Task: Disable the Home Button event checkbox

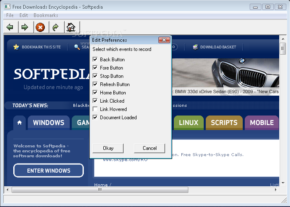Action: (95, 92)
